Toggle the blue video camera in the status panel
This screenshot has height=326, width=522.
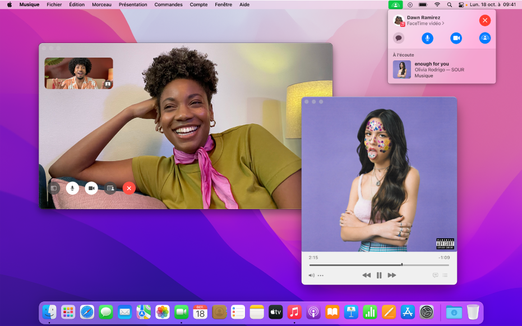coord(456,38)
